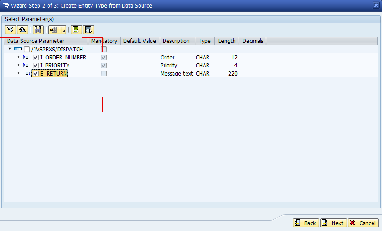382x231 pixels.
Task: Select the I_PRIORITY tree row label
Action: (55, 66)
